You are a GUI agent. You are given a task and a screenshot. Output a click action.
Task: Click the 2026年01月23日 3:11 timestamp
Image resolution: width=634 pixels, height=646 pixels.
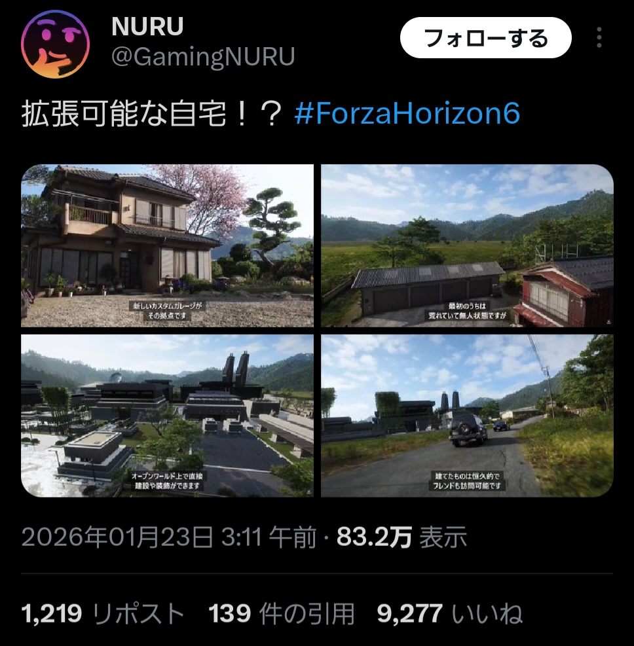(168, 537)
